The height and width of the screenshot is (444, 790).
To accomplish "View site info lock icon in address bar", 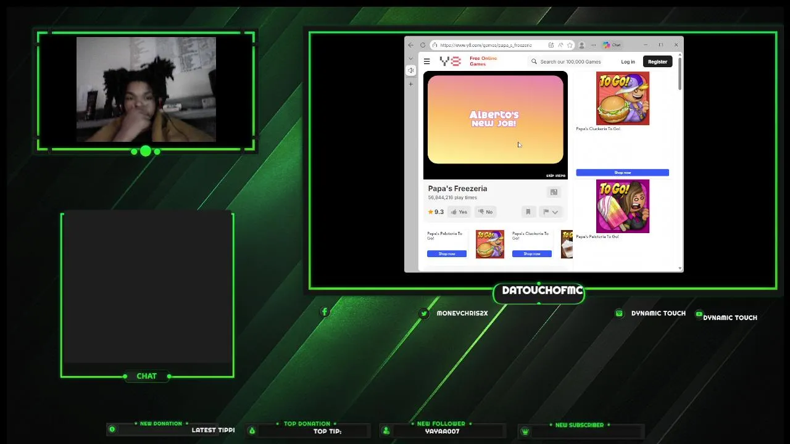I will tap(435, 45).
